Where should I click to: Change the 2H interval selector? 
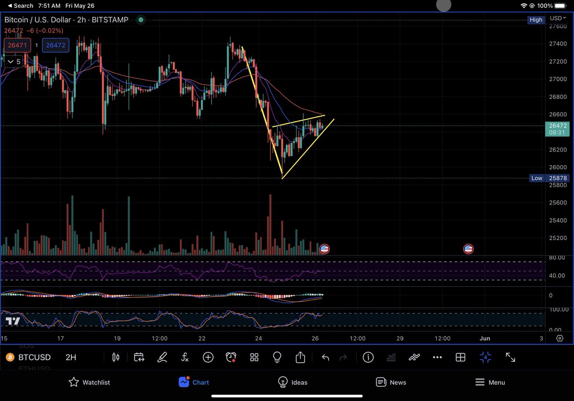71,357
